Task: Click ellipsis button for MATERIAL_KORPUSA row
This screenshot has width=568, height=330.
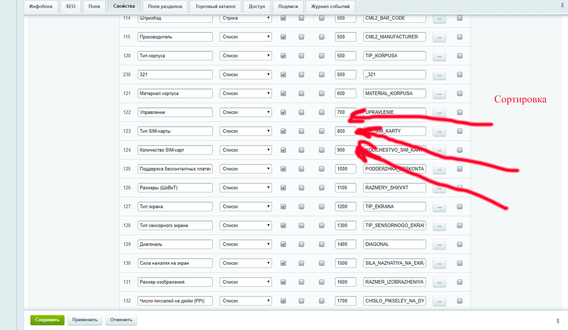Action: (x=439, y=93)
